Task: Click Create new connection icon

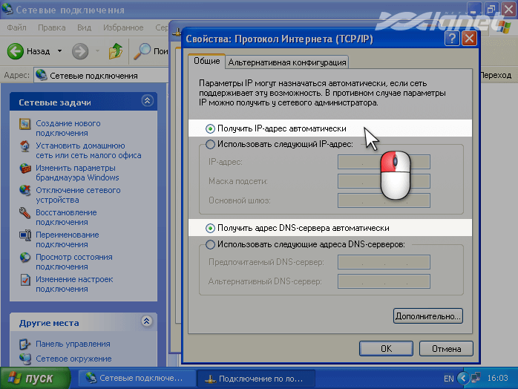Action: coord(24,124)
